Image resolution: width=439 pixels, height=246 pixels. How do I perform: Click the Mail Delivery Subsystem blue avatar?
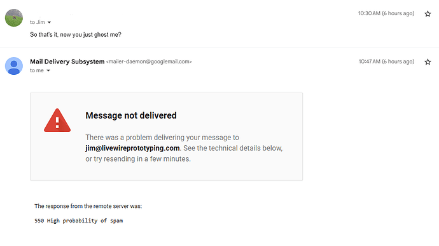pyautogui.click(x=14, y=66)
